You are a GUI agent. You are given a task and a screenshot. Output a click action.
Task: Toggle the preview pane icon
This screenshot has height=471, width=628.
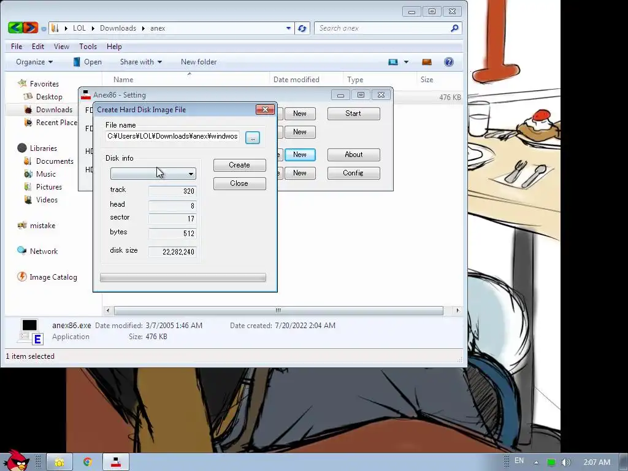[427, 62]
